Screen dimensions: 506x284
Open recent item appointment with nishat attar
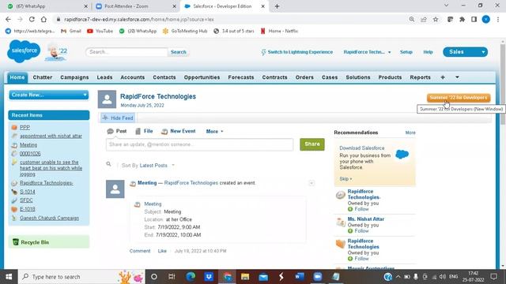[51, 136]
